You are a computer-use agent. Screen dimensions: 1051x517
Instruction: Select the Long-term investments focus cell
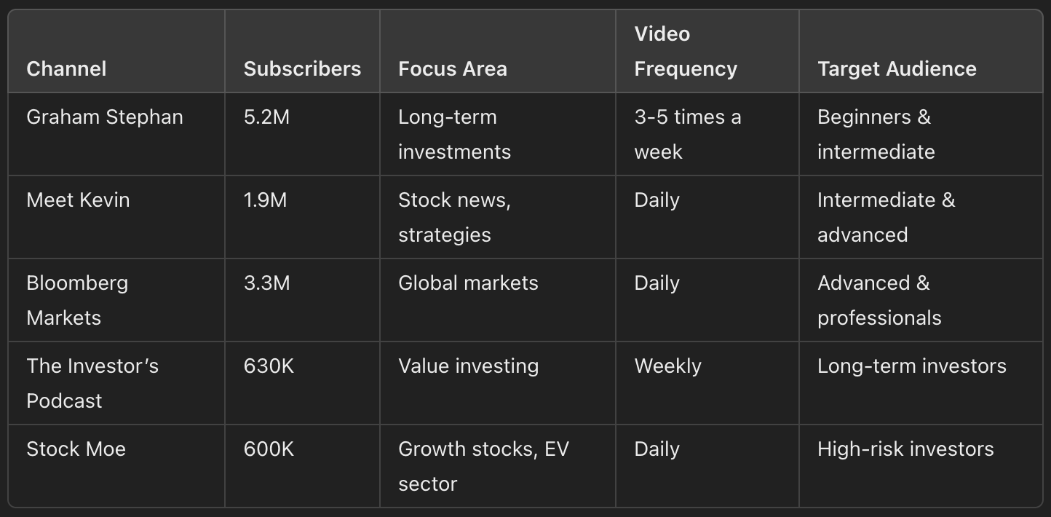454,134
